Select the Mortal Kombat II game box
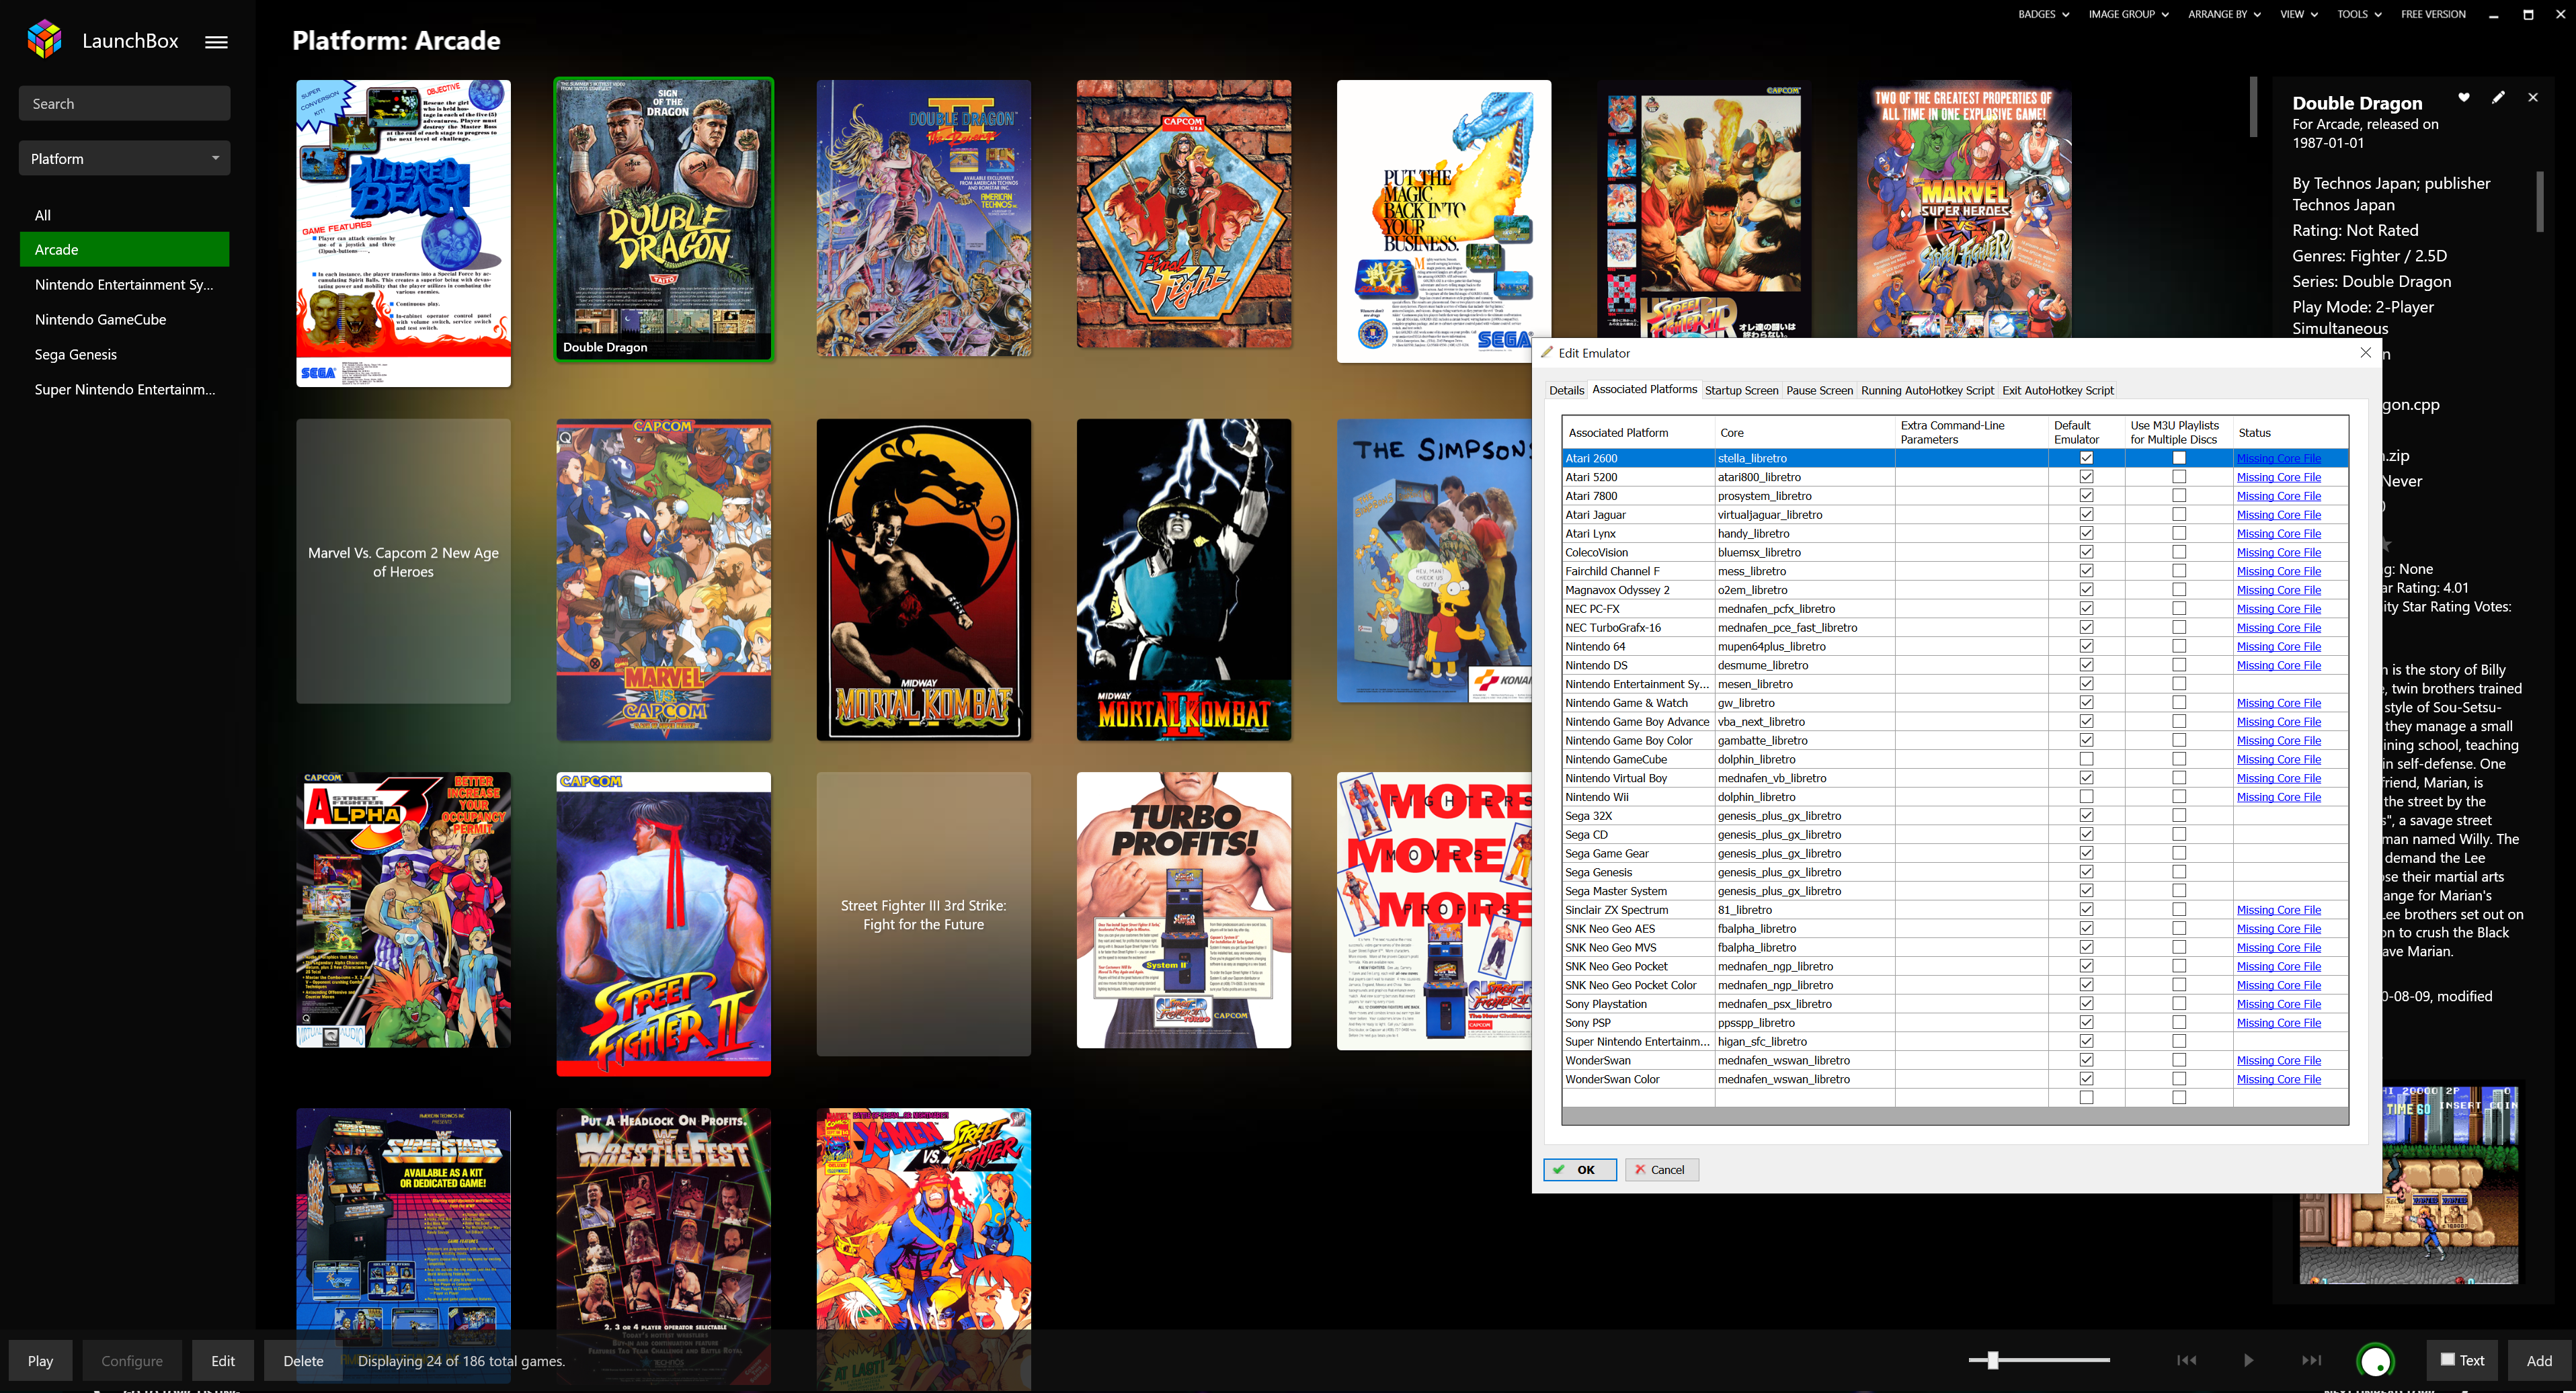Screen dimensions: 2576x1393 pyautogui.click(x=1183, y=580)
